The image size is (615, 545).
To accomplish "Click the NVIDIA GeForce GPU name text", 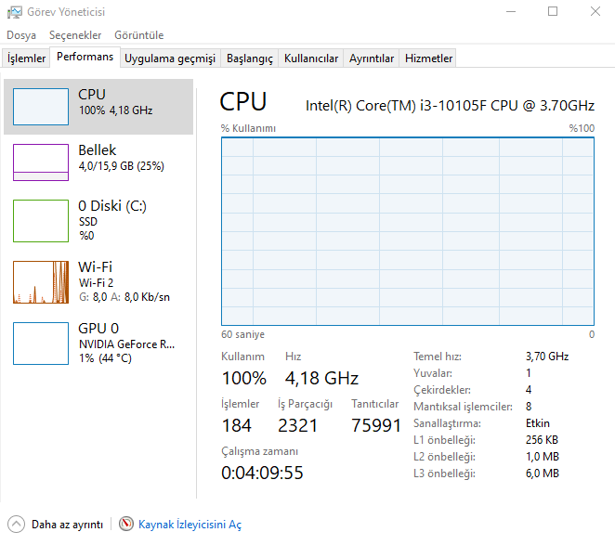I will click(126, 344).
